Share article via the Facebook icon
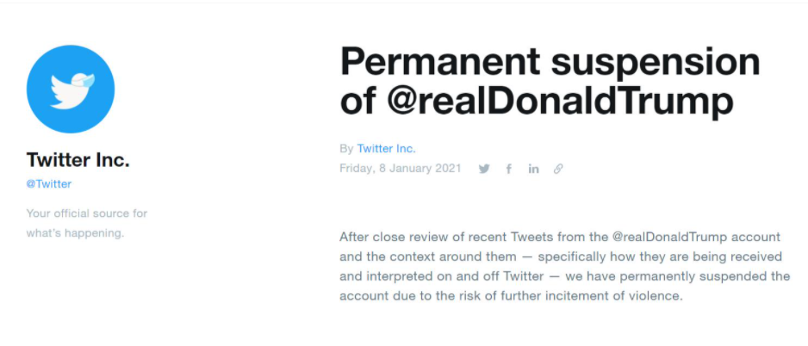 coord(509,169)
